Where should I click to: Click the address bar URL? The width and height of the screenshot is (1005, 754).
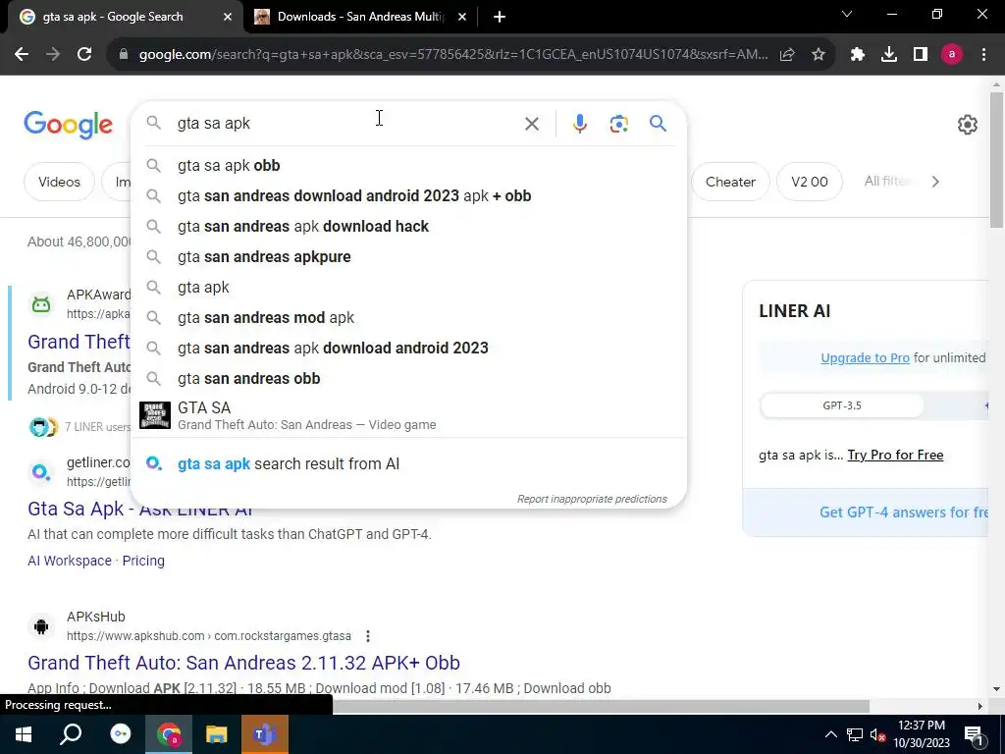point(452,55)
